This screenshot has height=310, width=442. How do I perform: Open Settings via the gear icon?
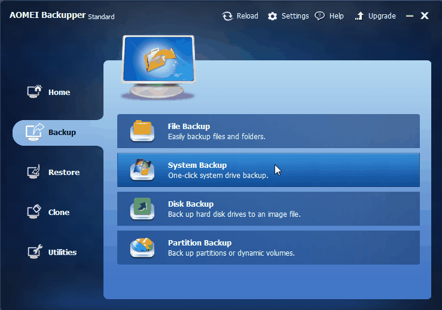pos(272,16)
